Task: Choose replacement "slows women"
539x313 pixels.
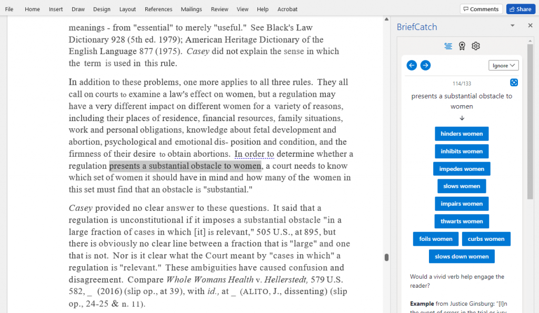Action: 462,186
